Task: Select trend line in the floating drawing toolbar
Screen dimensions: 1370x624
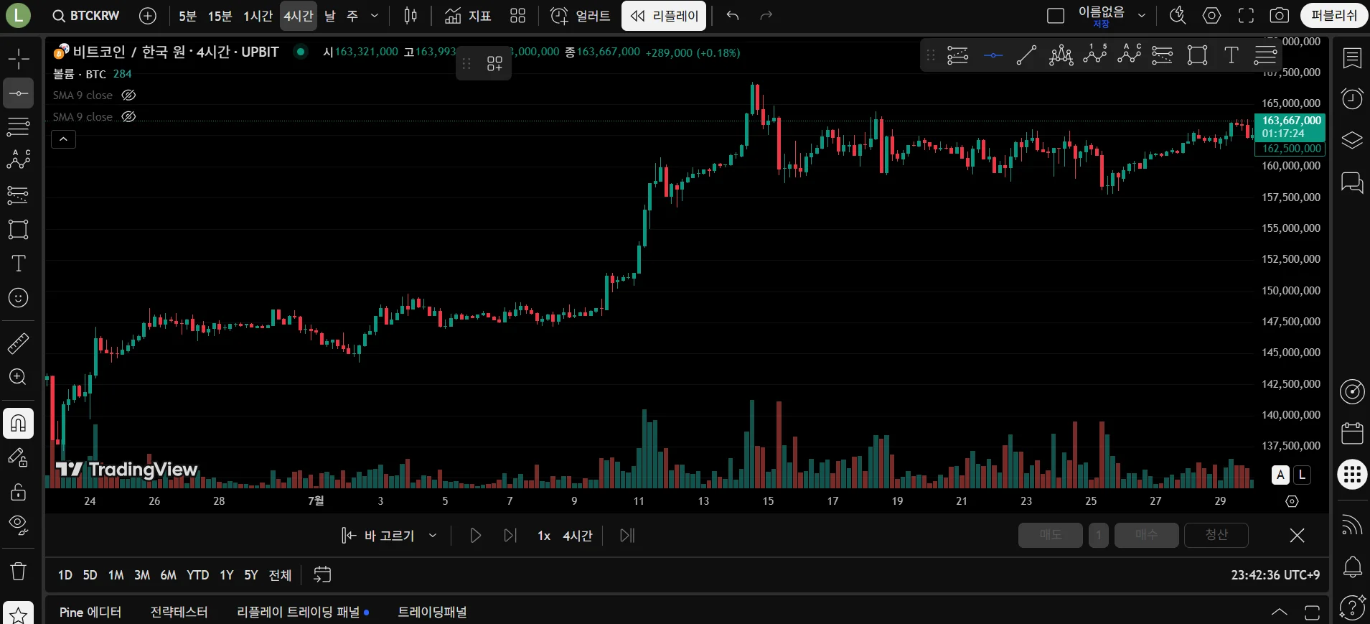Action: (1026, 55)
